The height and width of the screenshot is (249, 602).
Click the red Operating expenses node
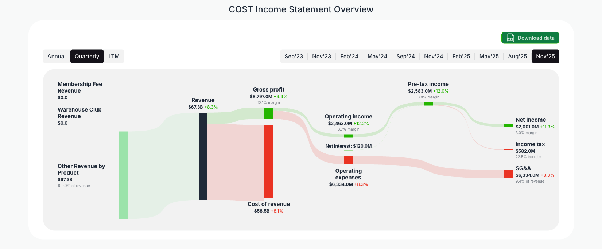coord(349,160)
